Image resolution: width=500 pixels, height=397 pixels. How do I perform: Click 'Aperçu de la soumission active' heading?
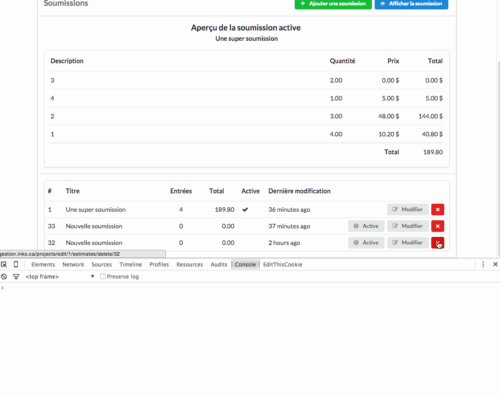tap(246, 28)
